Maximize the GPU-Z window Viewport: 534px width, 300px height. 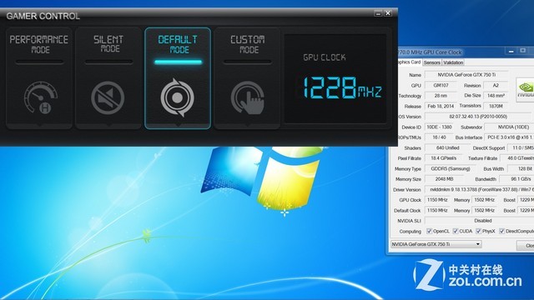523,51
